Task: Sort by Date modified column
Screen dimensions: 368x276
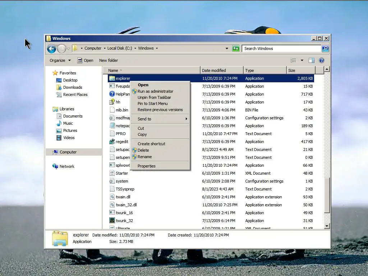Action: click(x=222, y=70)
